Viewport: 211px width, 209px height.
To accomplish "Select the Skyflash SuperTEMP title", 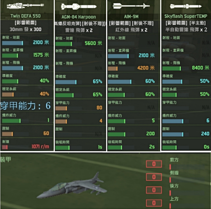I will coord(186,16).
